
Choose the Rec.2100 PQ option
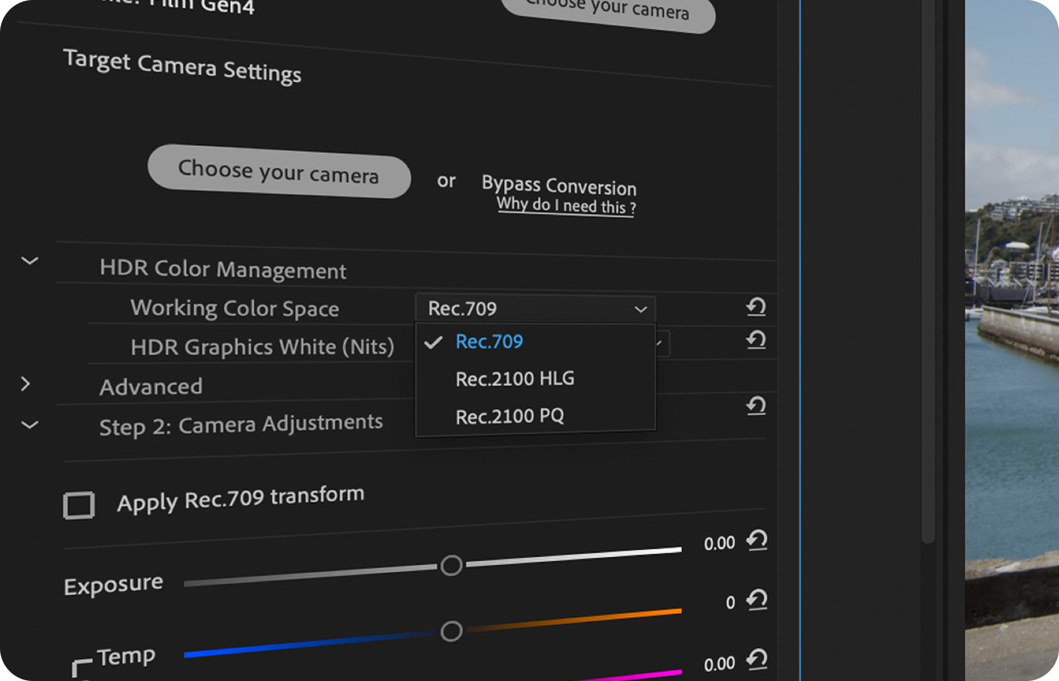coord(509,416)
